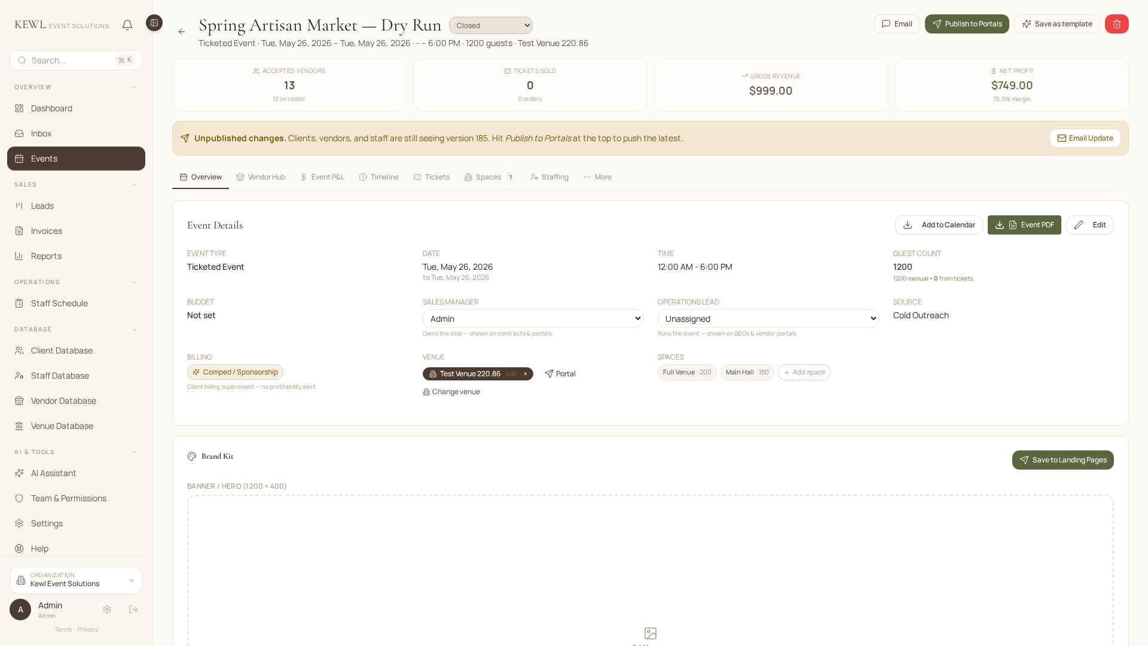
Task: Switch to the Tickets tab
Action: (432, 177)
